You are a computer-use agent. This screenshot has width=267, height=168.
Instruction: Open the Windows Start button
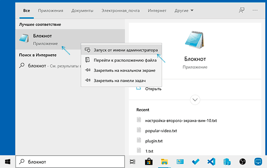8,161
